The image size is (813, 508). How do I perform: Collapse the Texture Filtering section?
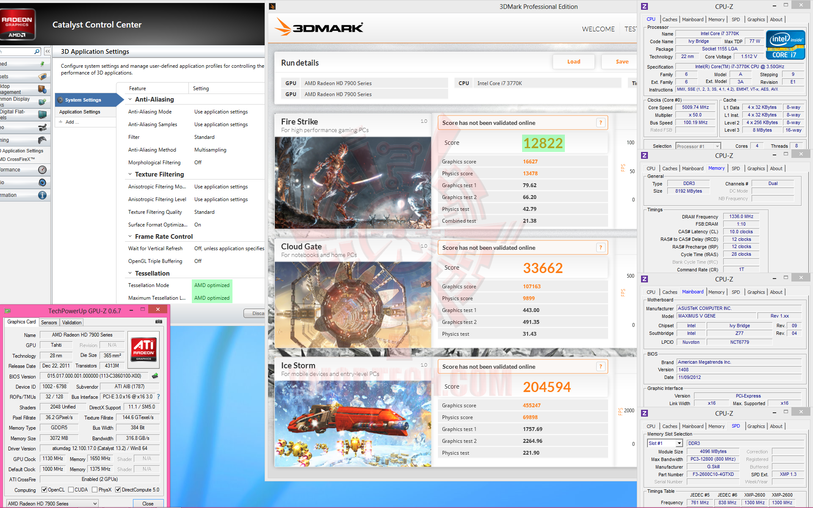point(130,174)
